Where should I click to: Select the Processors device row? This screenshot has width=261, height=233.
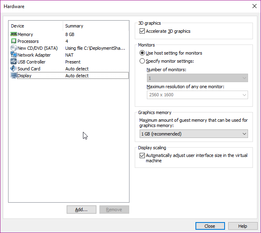click(69, 41)
